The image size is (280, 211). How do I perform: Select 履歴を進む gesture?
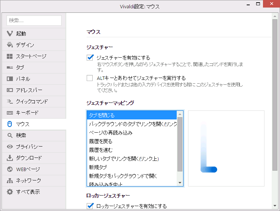tap(132, 150)
